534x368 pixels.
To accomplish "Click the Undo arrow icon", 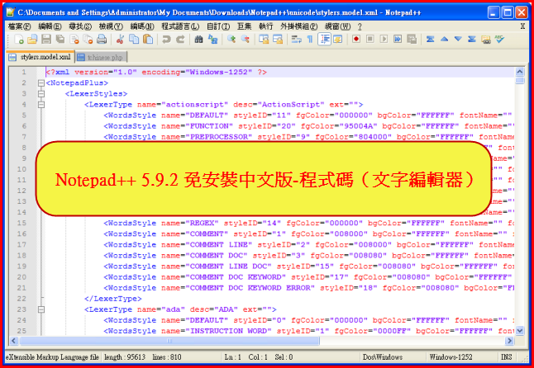I will [166, 40].
